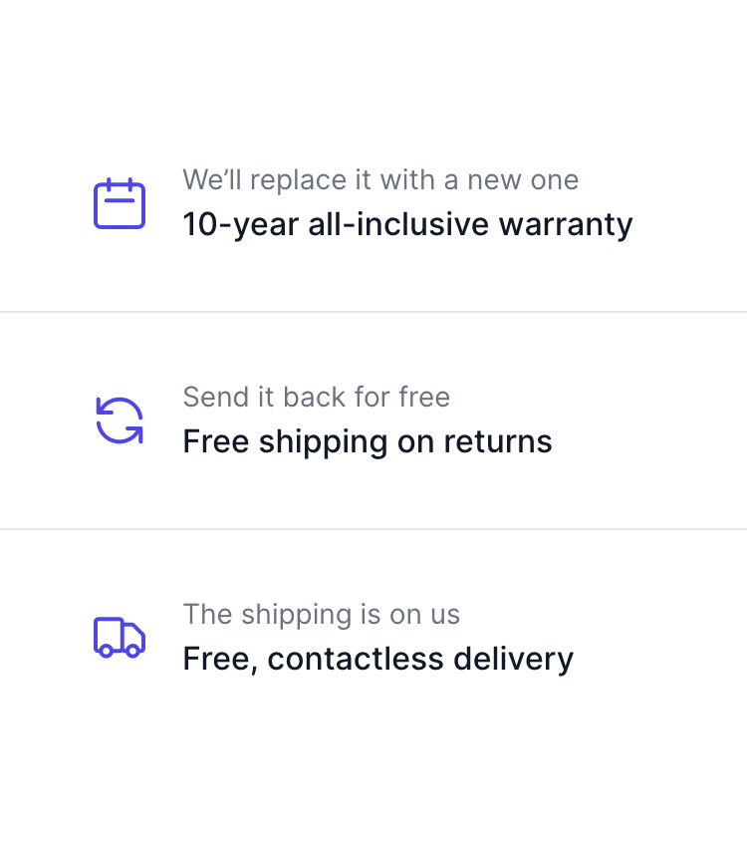This screenshot has width=747, height=841.
Task: Click the word "warranty" in the first heading
Action: [566, 225]
